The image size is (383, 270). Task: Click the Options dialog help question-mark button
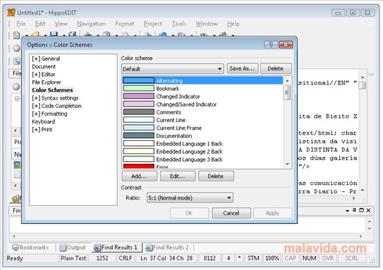point(271,45)
